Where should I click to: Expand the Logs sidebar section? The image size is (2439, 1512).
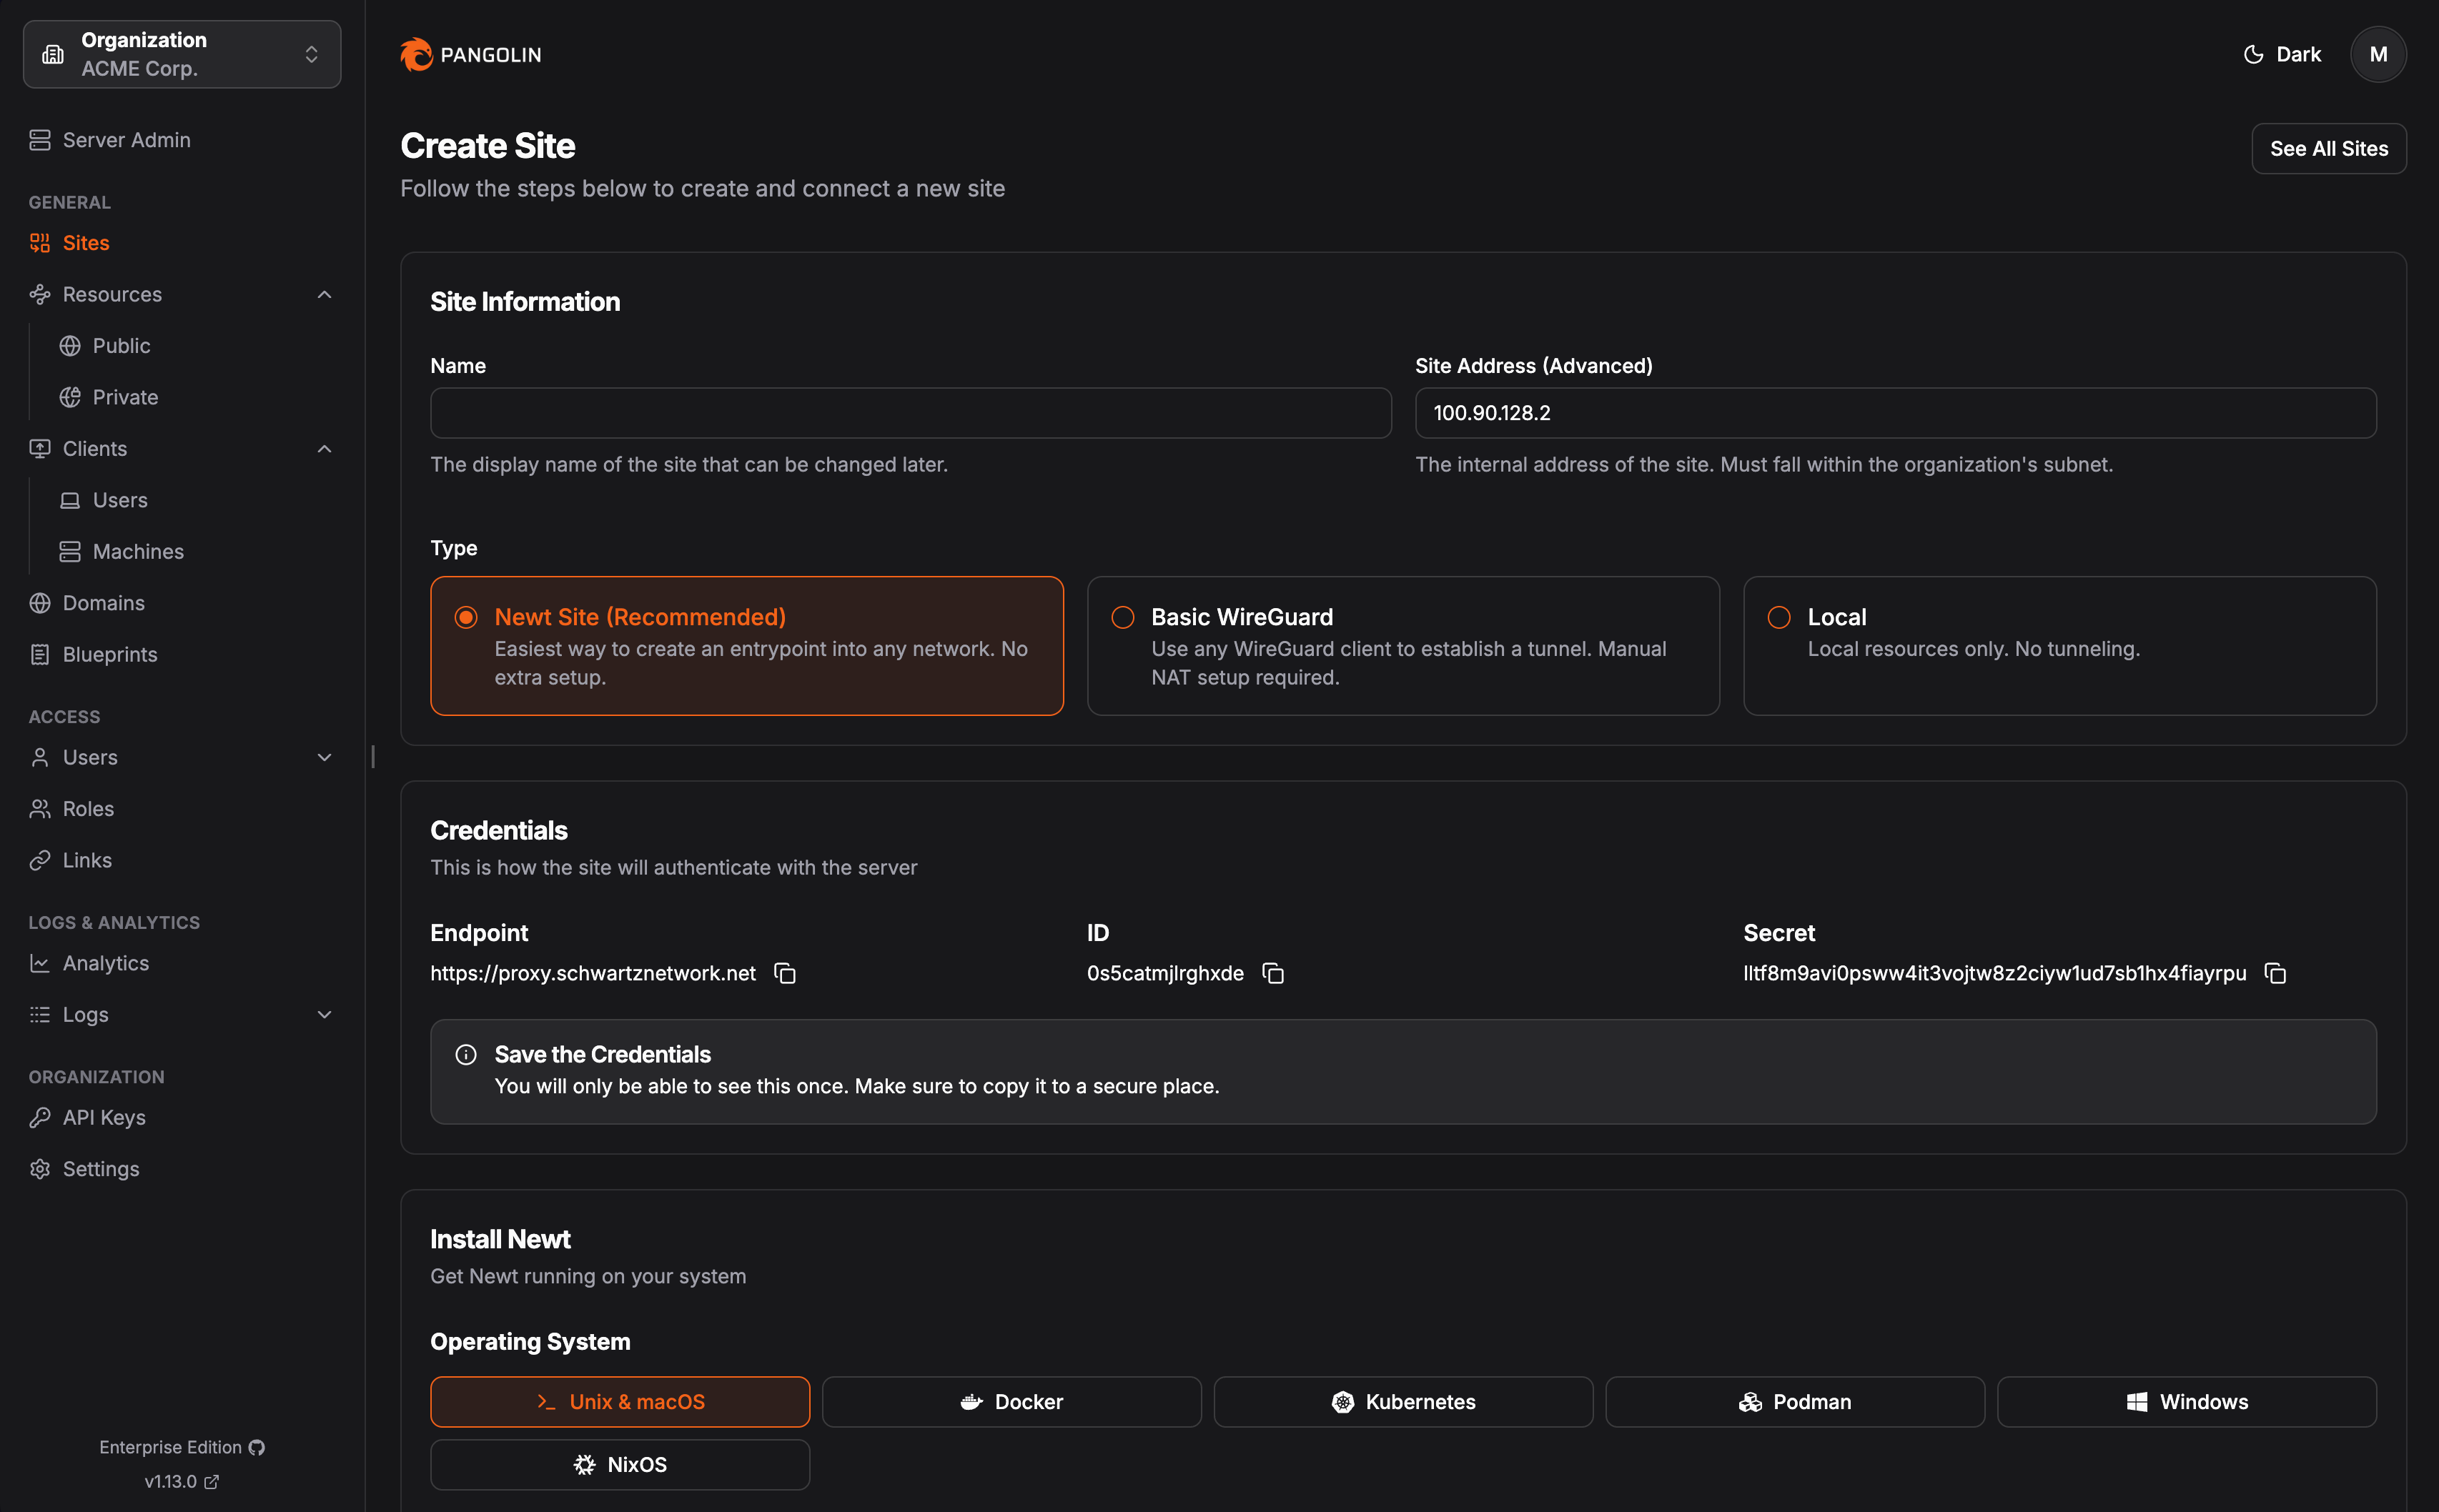click(x=324, y=1014)
